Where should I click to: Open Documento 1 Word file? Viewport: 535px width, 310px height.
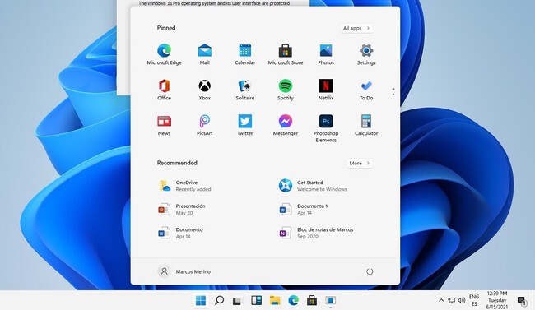tap(304, 209)
